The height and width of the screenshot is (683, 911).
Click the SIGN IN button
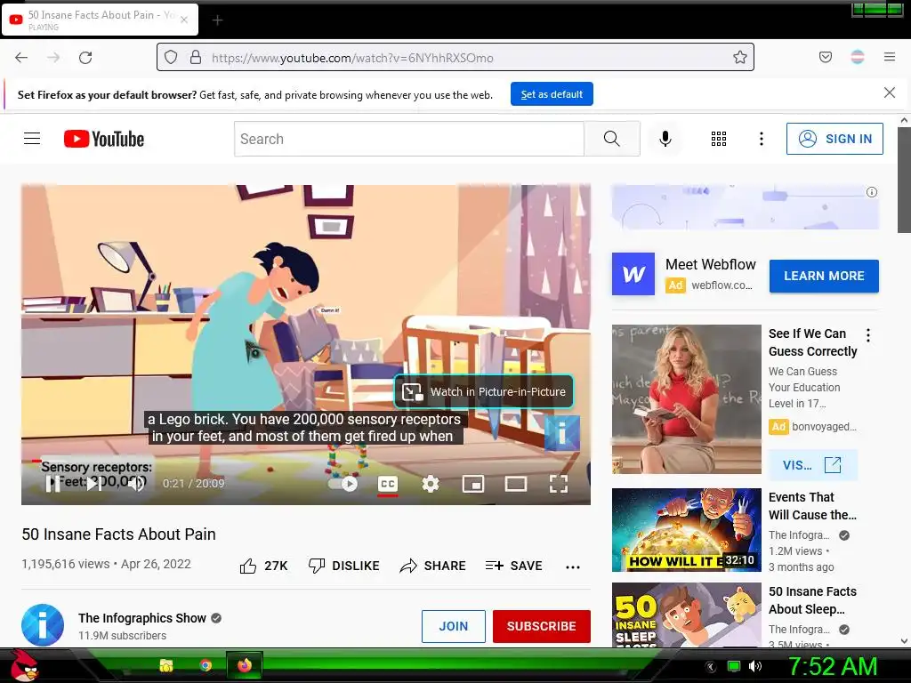click(x=834, y=139)
